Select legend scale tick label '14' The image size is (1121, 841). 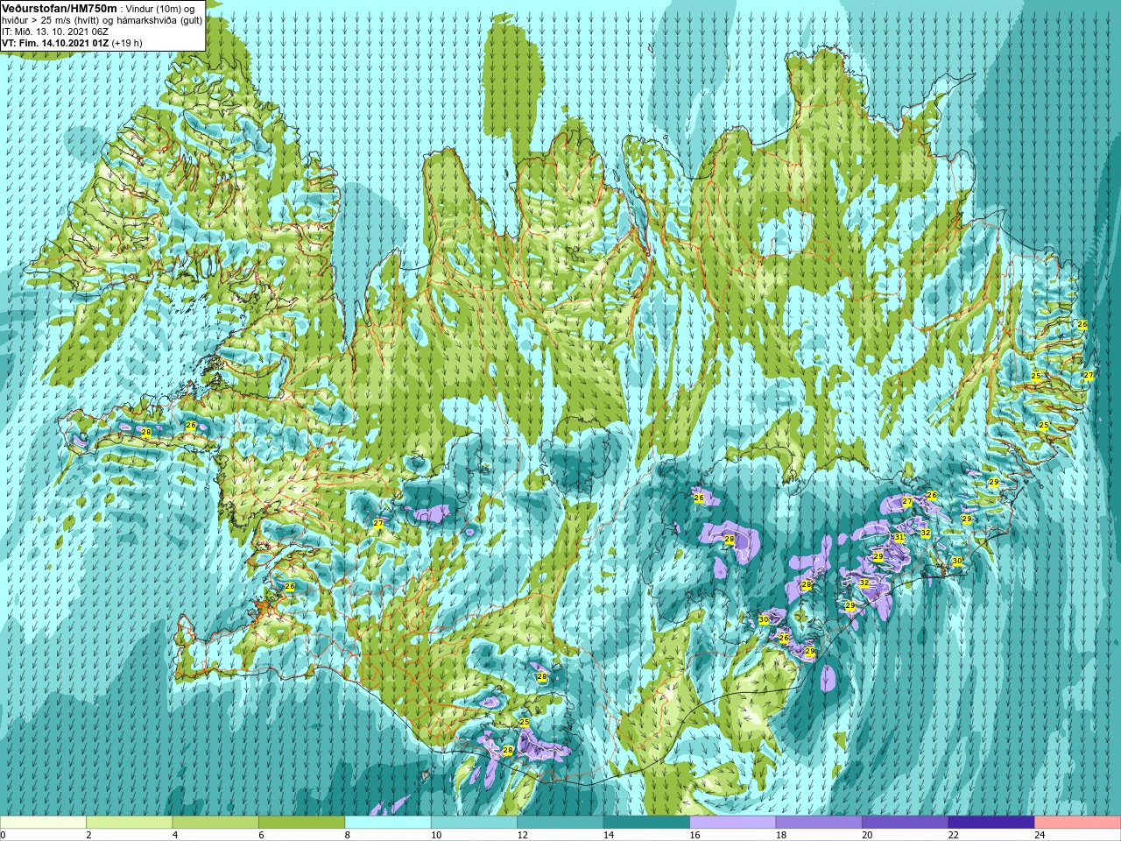(x=609, y=835)
